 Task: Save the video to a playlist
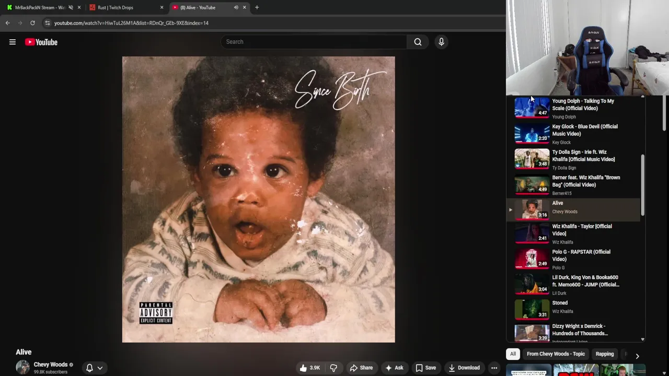pos(425,368)
